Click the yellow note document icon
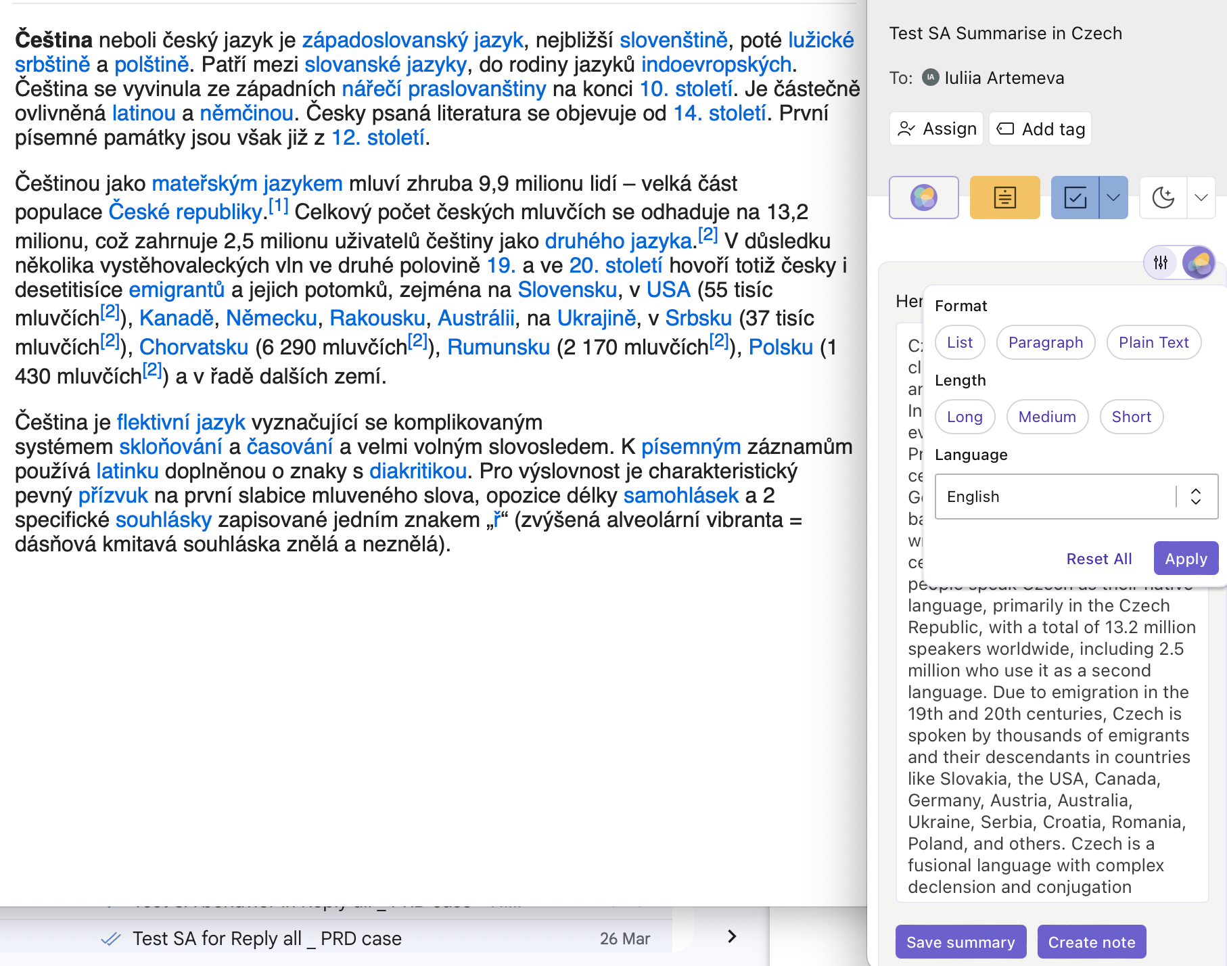This screenshot has width=1227, height=966. pos(1004,198)
